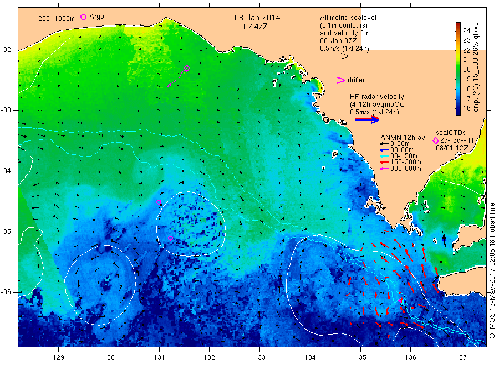Select the Argo float marker near 131E, 34.5S
The height and width of the screenshot is (365, 499).
[x=159, y=202]
